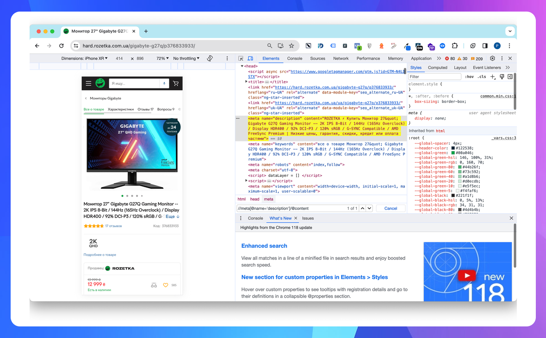Toggle the device toolbar icon

[250, 58]
